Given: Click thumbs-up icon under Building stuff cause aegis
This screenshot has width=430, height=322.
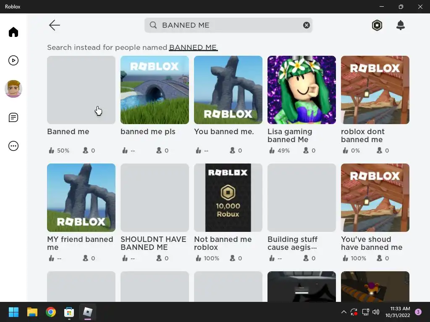Looking at the screenshot, I should 272,258.
